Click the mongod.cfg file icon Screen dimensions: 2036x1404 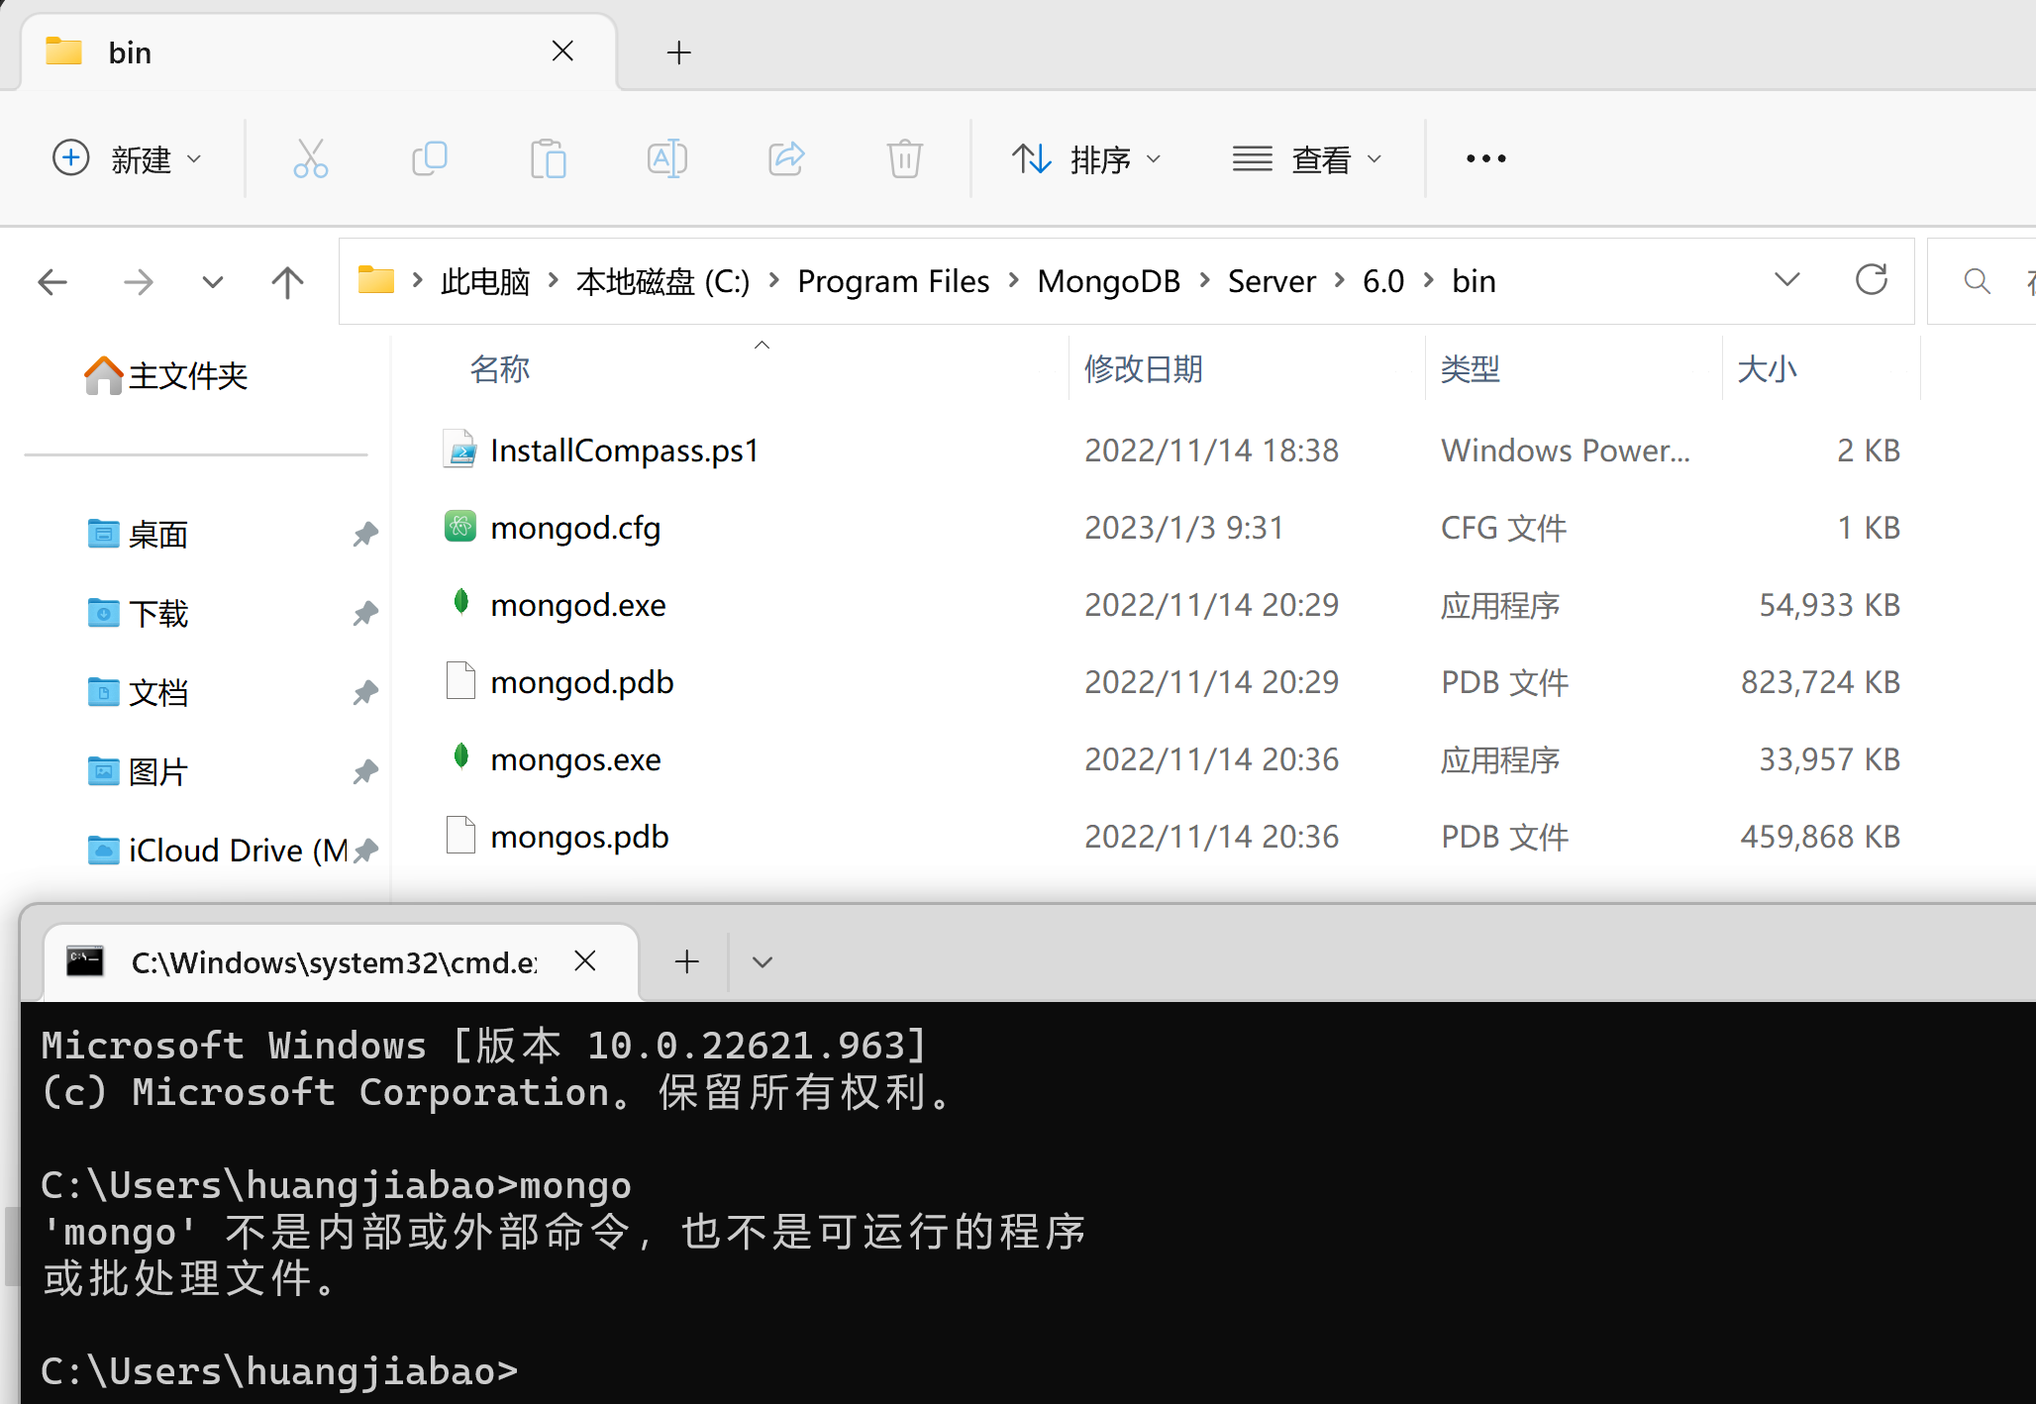(460, 527)
